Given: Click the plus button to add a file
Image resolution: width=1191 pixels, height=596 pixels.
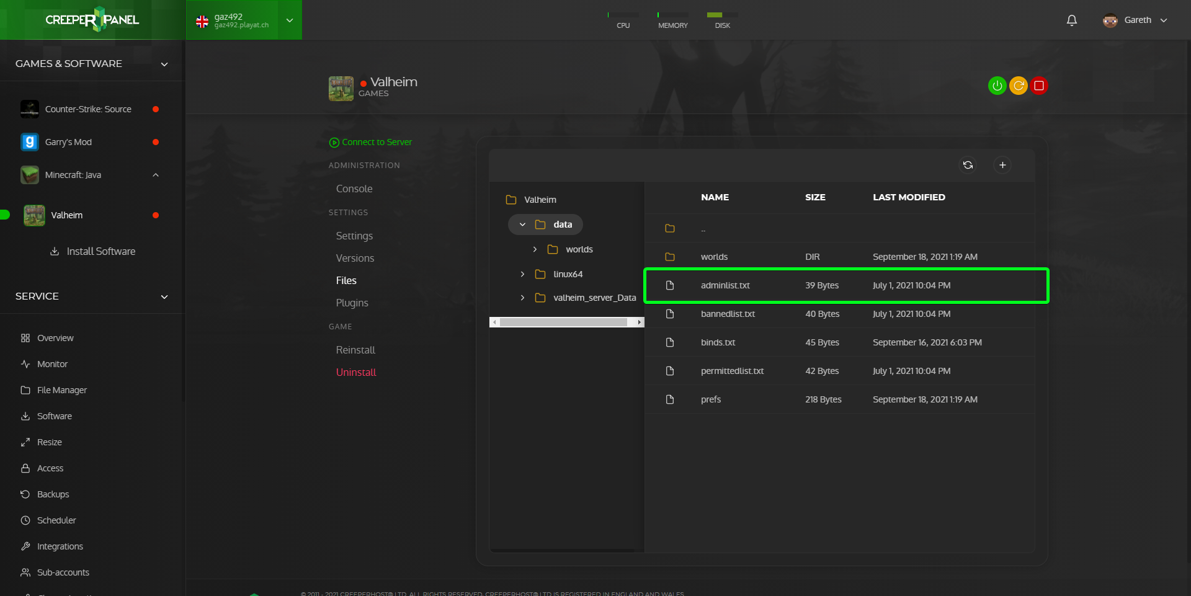Looking at the screenshot, I should pyautogui.click(x=1002, y=165).
